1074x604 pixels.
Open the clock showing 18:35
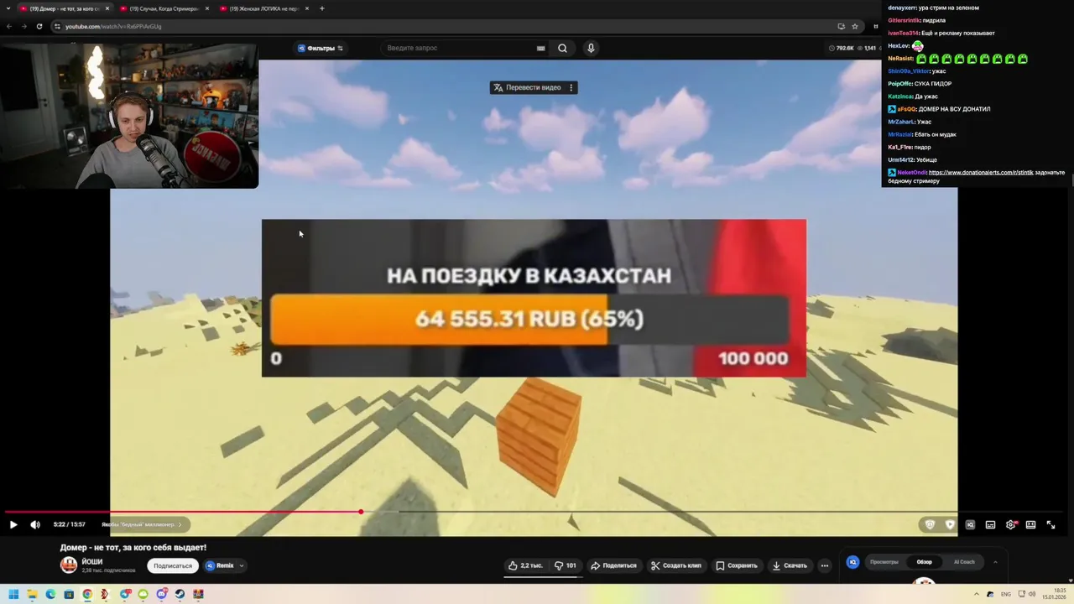1054,594
